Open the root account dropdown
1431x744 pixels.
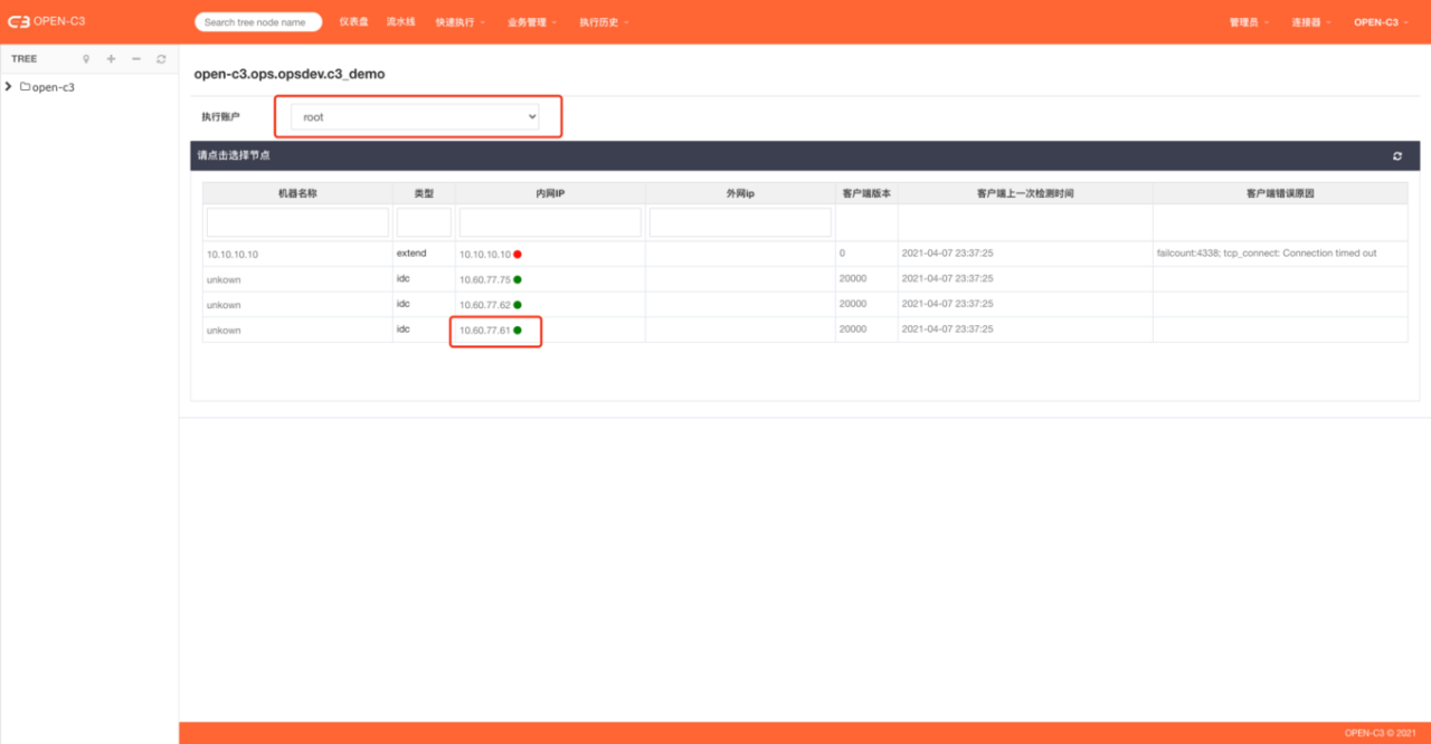click(x=415, y=117)
